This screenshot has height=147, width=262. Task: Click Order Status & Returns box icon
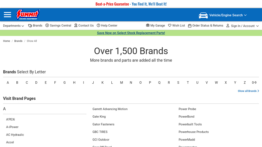pyautogui.click(x=190, y=26)
